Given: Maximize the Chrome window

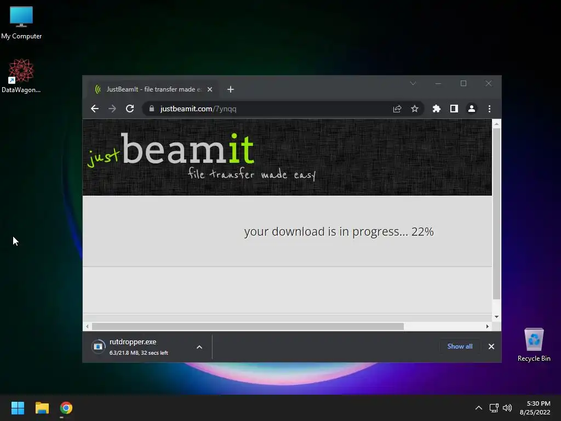Looking at the screenshot, I should (463, 83).
